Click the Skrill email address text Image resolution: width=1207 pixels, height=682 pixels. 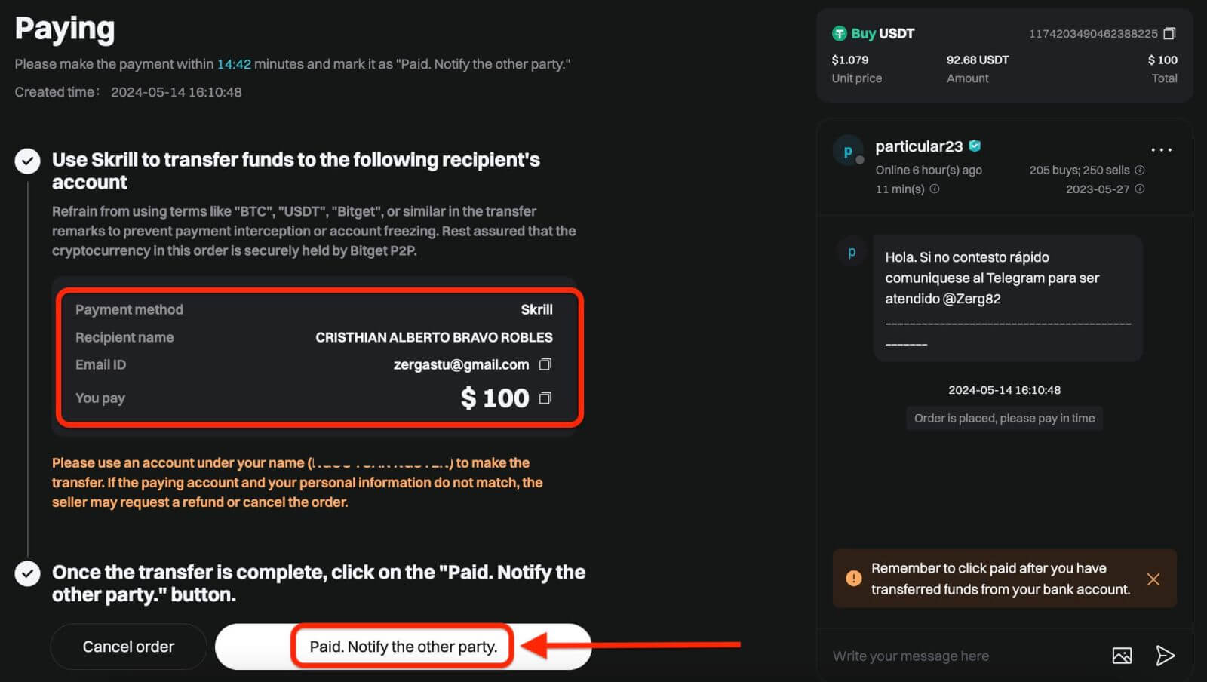click(x=461, y=364)
